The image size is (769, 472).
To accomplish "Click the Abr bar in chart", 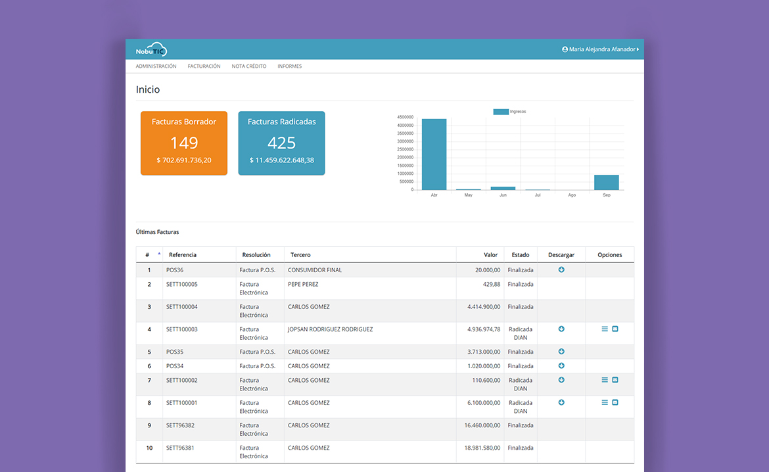I will [x=434, y=154].
